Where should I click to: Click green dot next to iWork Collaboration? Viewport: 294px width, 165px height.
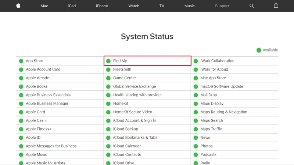pos(196,61)
